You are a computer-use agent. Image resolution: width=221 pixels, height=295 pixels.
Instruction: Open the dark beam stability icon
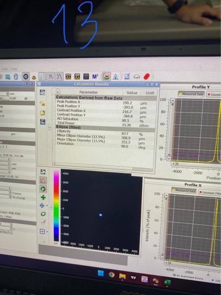click(x=86, y=77)
